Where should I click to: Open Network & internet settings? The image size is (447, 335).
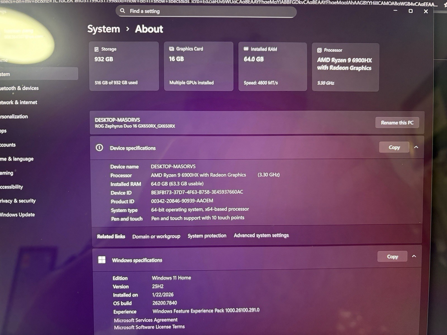pos(18,102)
